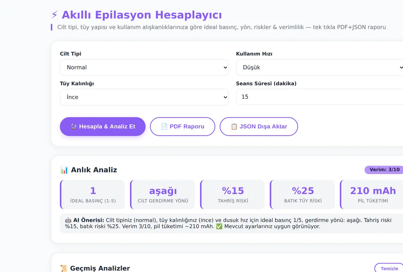Open the Kullanım Hızı dropdown
The image size is (403, 272).
(x=319, y=67)
